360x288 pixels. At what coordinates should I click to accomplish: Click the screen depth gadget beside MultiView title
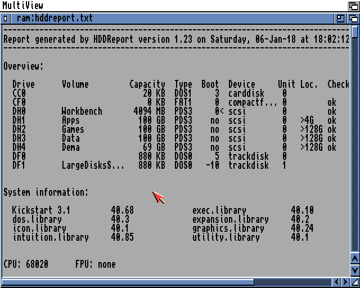(353, 6)
